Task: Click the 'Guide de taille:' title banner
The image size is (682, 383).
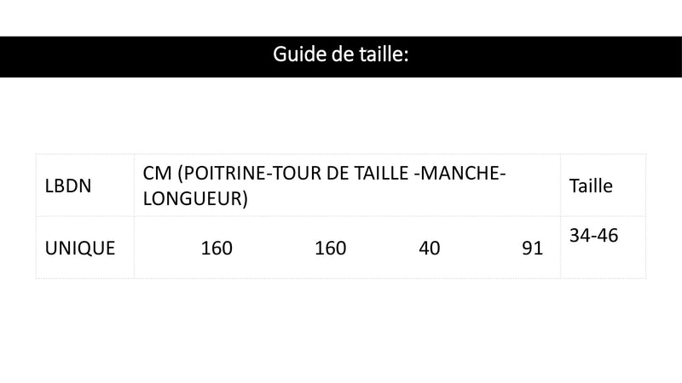Action: [x=341, y=56]
